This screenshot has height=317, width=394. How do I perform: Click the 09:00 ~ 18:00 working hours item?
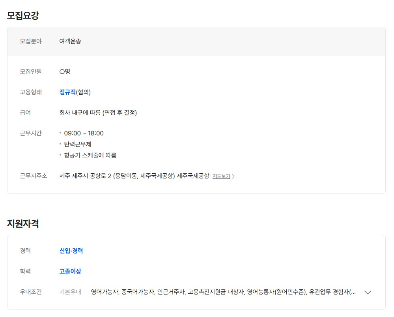[84, 133]
